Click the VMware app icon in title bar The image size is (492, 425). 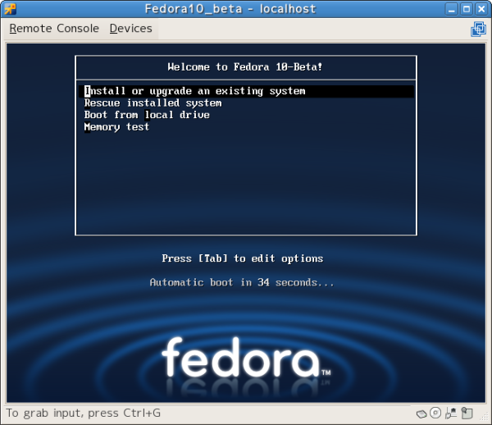(10, 9)
